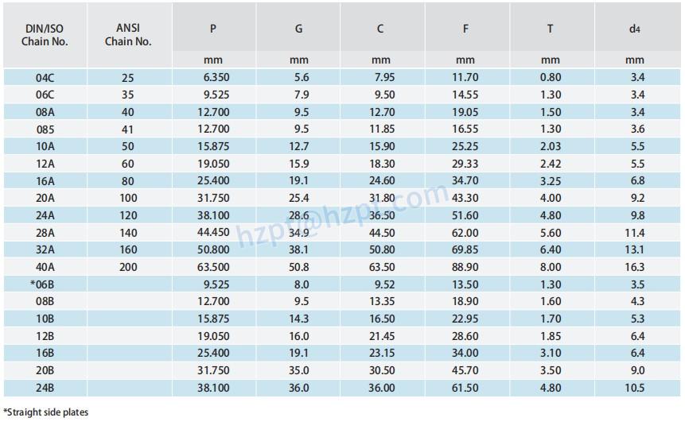This screenshot has width=685, height=433.
Task: Select the G column header
Action: 298,29
